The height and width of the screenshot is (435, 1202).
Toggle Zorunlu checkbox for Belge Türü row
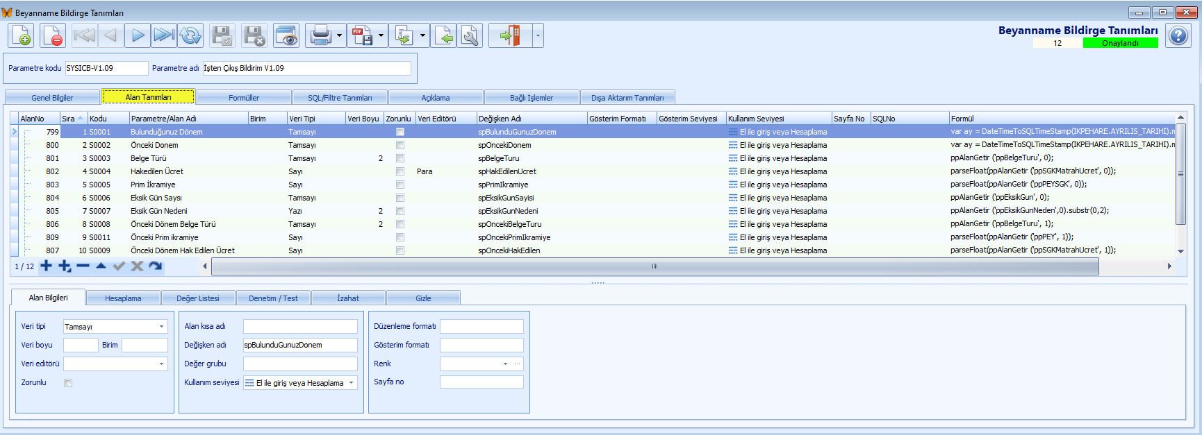400,158
